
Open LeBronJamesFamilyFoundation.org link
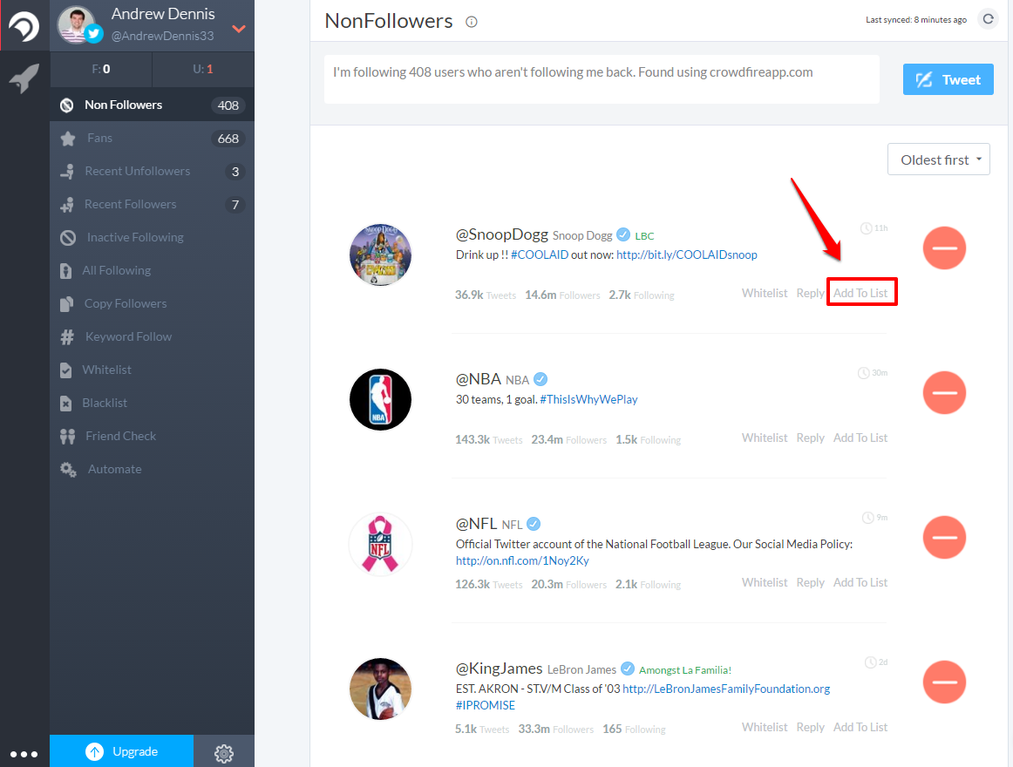click(726, 689)
